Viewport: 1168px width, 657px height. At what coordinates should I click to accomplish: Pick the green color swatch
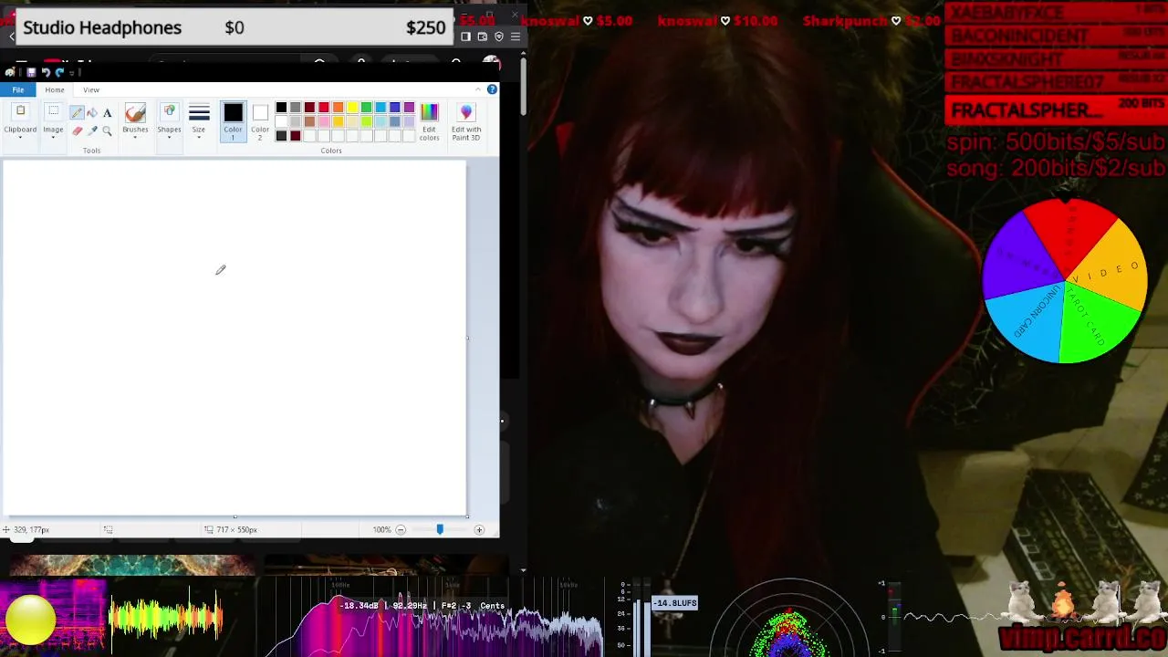coord(367,107)
